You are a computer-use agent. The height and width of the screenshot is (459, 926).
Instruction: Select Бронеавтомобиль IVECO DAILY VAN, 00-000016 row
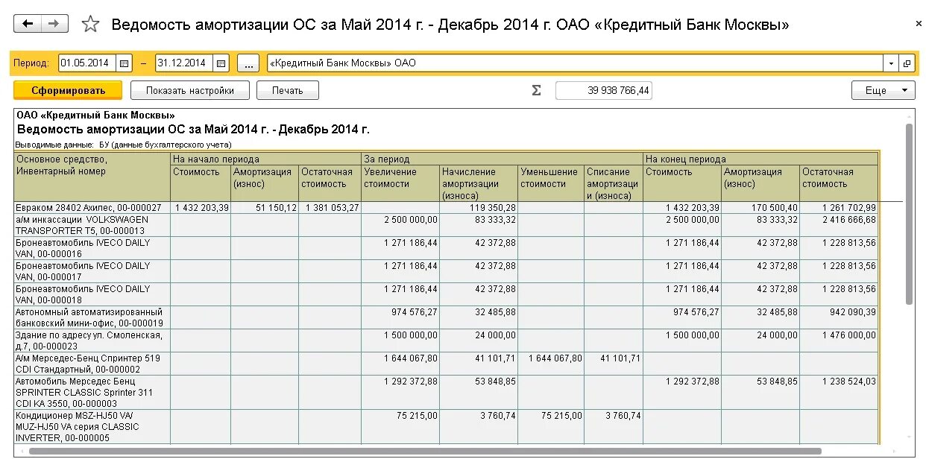446,248
